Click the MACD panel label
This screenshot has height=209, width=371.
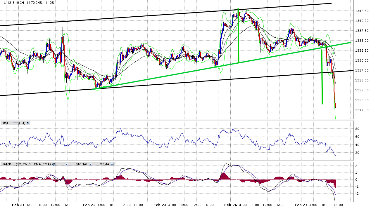7,164
